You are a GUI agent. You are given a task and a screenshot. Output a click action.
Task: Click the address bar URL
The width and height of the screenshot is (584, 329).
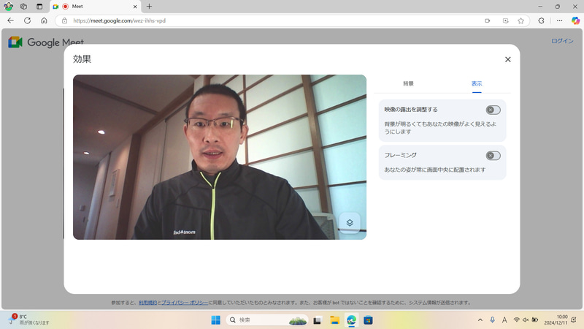[119, 20]
